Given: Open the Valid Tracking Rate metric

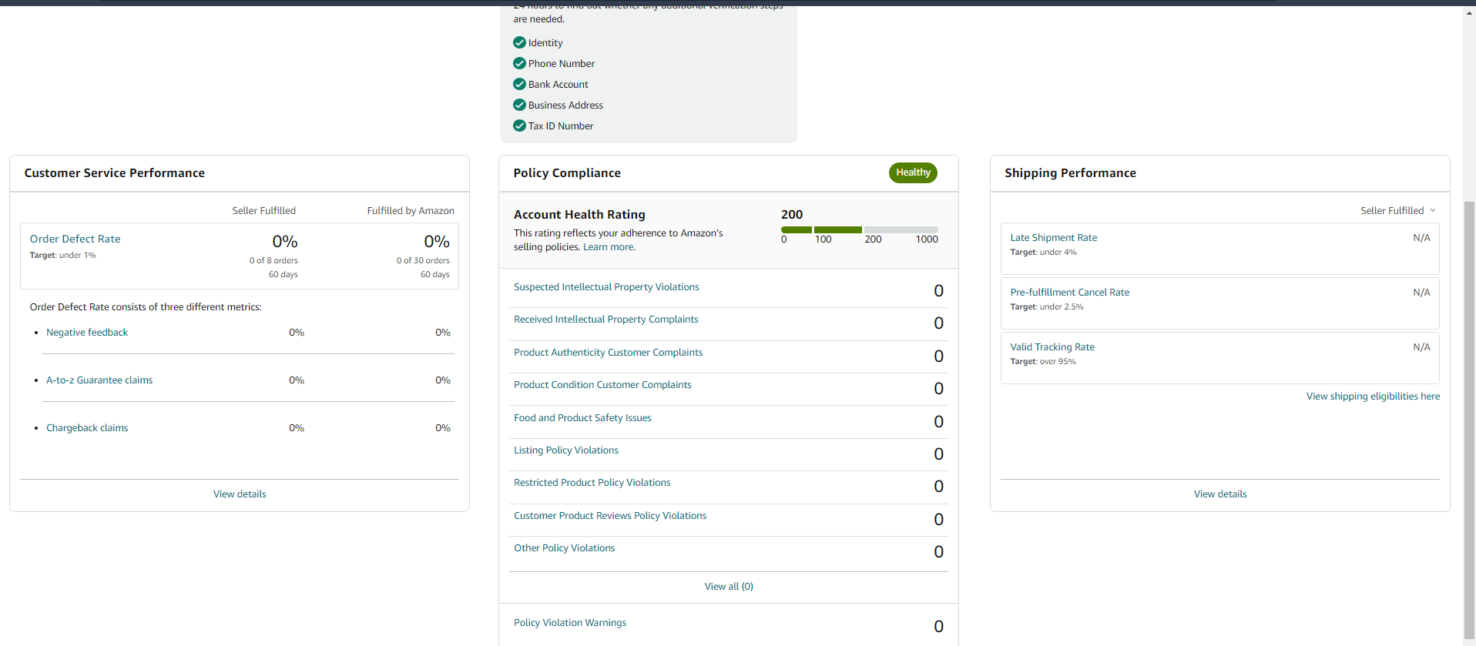Looking at the screenshot, I should [x=1052, y=346].
